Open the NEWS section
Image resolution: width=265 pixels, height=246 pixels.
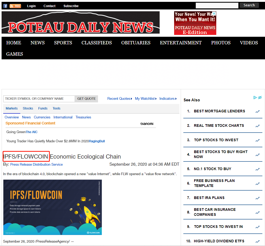[37, 43]
